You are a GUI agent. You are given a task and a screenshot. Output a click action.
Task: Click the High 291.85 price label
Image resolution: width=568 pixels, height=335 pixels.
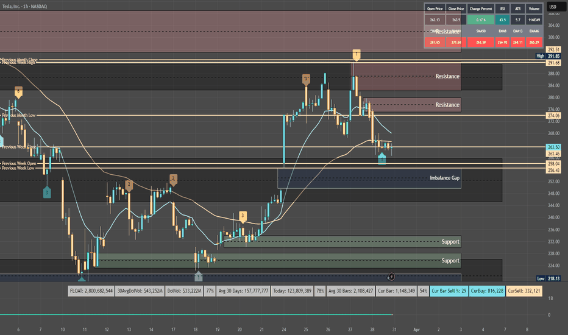[x=548, y=56]
